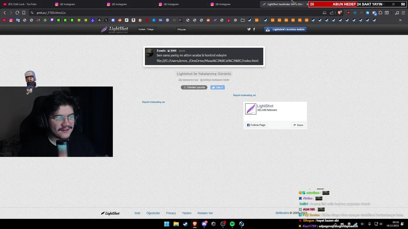Open the Öğreticiler footer link

pyautogui.click(x=153, y=213)
